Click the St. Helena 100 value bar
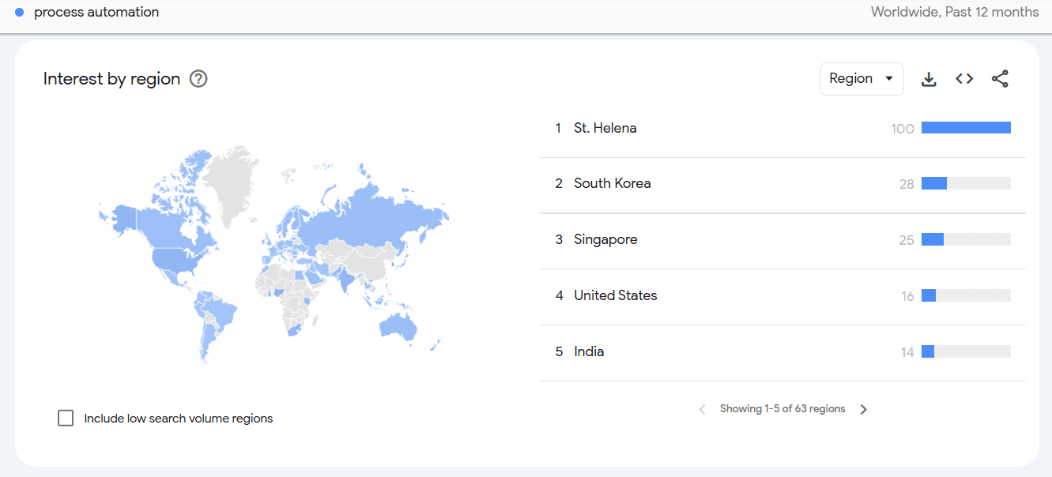The width and height of the screenshot is (1052, 477). [965, 128]
